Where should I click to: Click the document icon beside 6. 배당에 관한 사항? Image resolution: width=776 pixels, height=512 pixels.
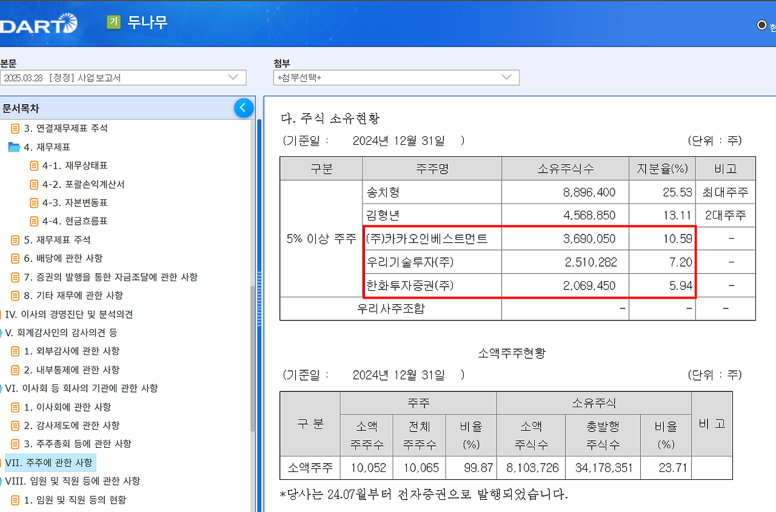16,259
